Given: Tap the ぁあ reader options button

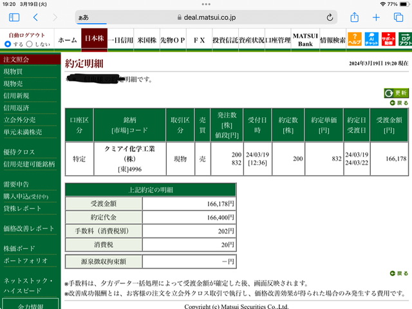Looking at the screenshot, I should (x=84, y=17).
